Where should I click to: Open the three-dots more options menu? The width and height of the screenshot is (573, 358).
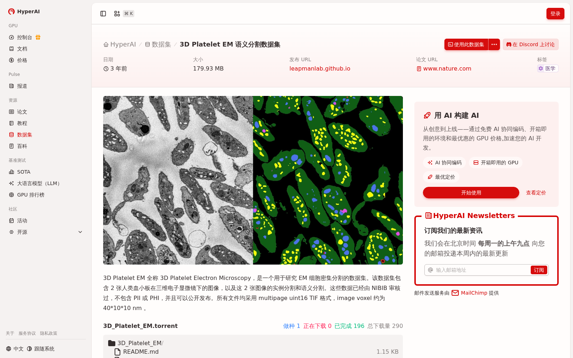[x=494, y=44]
